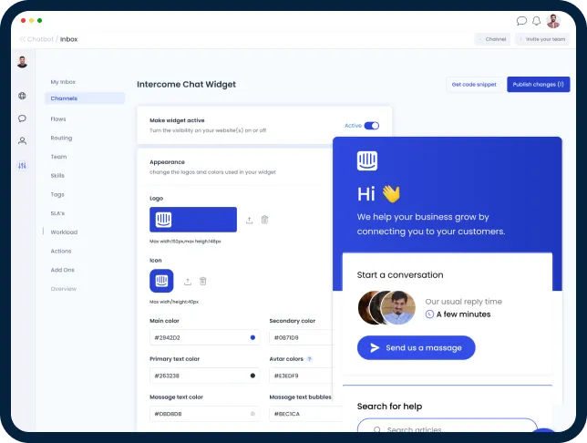Delete the Logo image with trash icon

264,220
